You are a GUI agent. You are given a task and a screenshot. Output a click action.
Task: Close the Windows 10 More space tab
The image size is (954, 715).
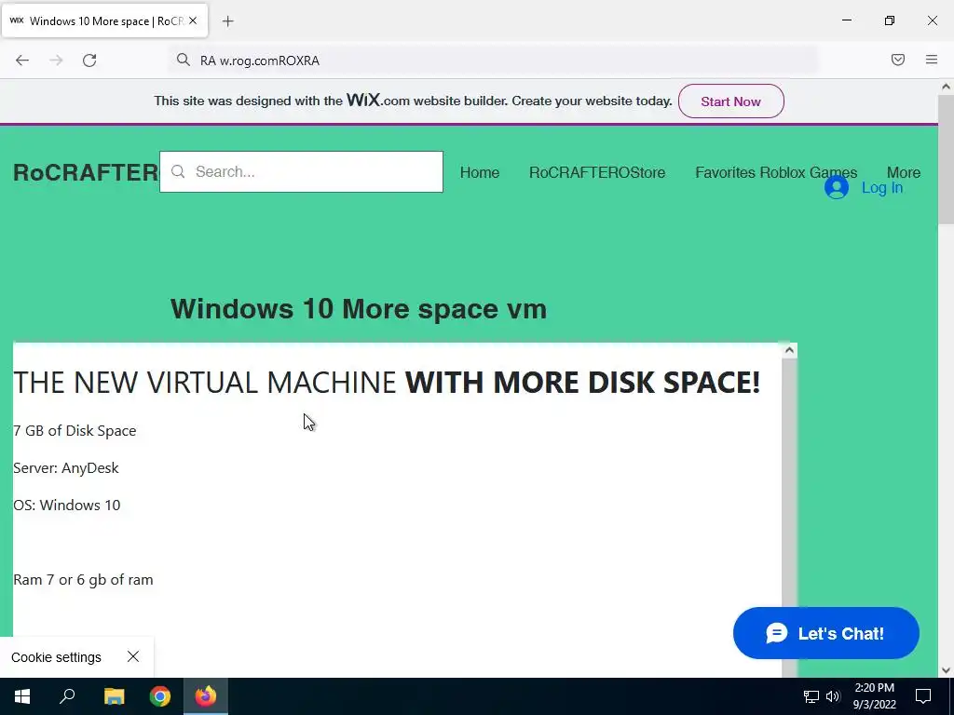click(193, 20)
